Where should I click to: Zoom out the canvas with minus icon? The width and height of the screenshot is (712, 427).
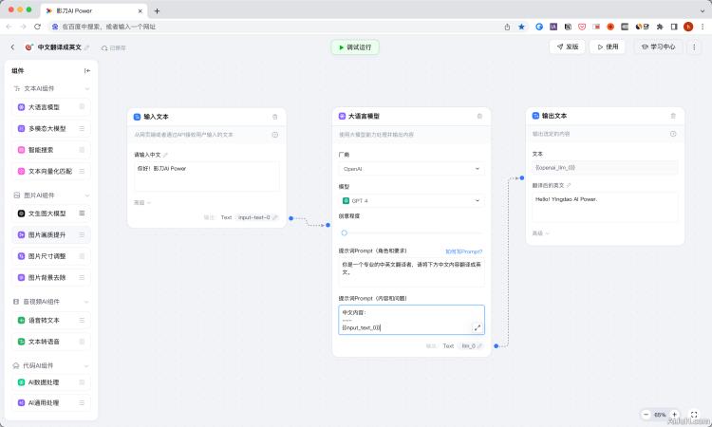pos(646,415)
